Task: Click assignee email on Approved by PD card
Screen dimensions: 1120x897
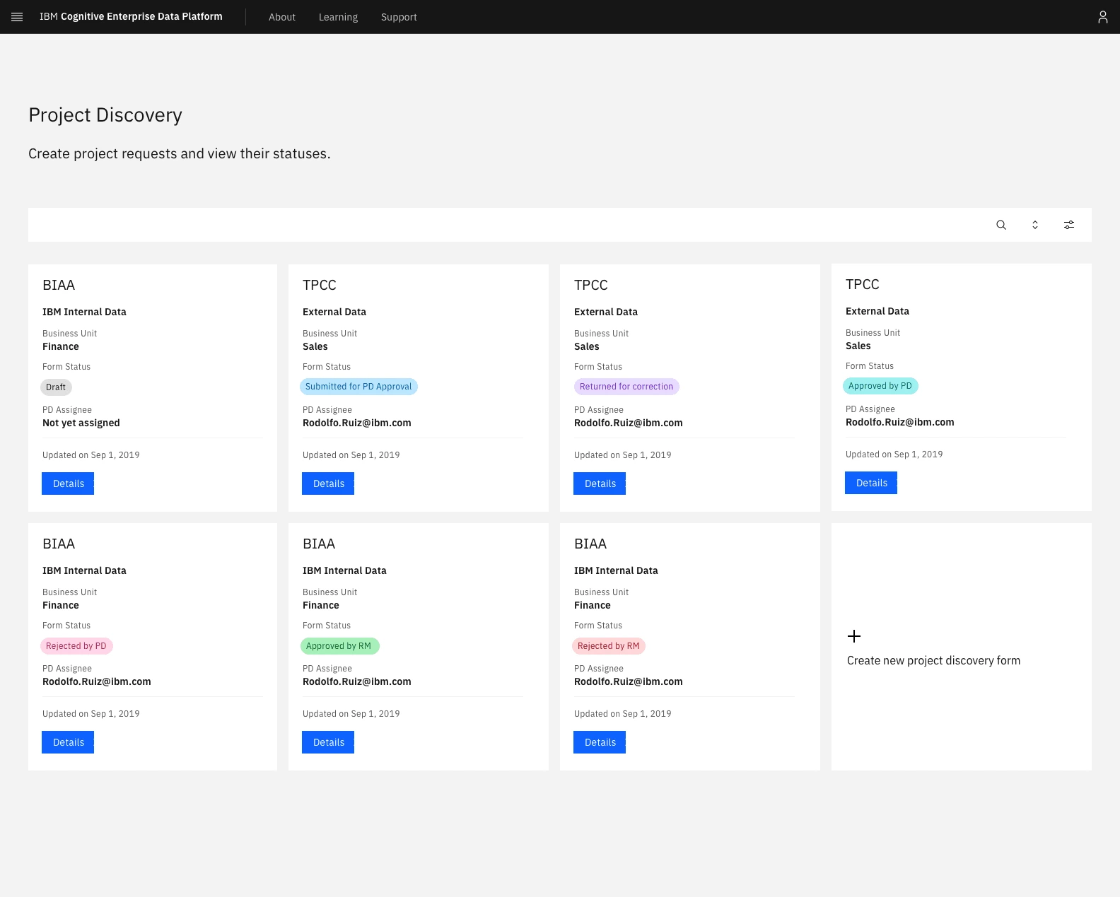Action: pos(899,422)
